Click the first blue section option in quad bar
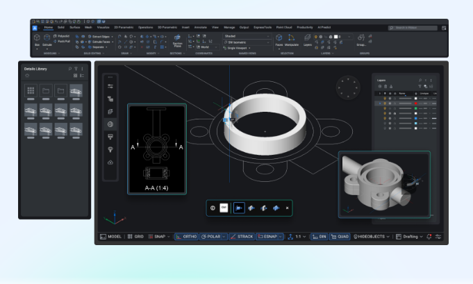473x284 pixels. [x=239, y=208]
